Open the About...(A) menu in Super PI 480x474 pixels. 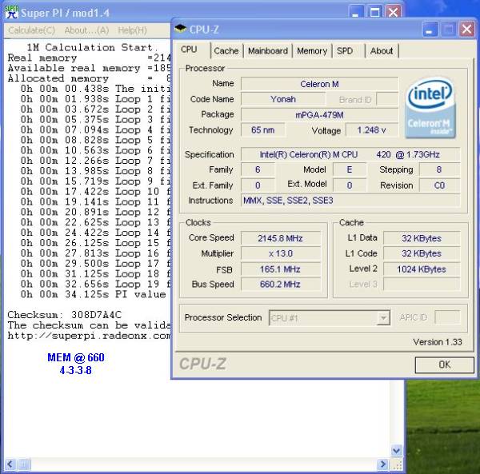86,30
